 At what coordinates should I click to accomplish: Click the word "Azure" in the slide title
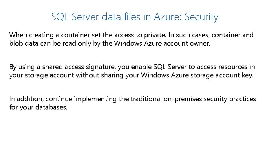pos(167,17)
